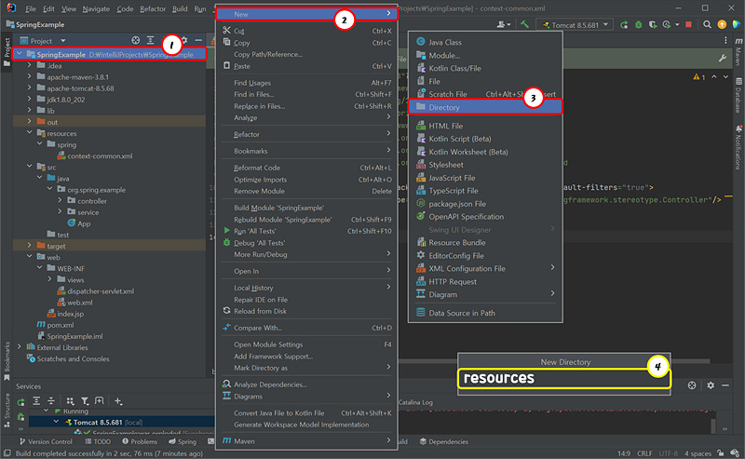
Task: Click Select Opened File target icon in Project panel
Action: [136, 40]
